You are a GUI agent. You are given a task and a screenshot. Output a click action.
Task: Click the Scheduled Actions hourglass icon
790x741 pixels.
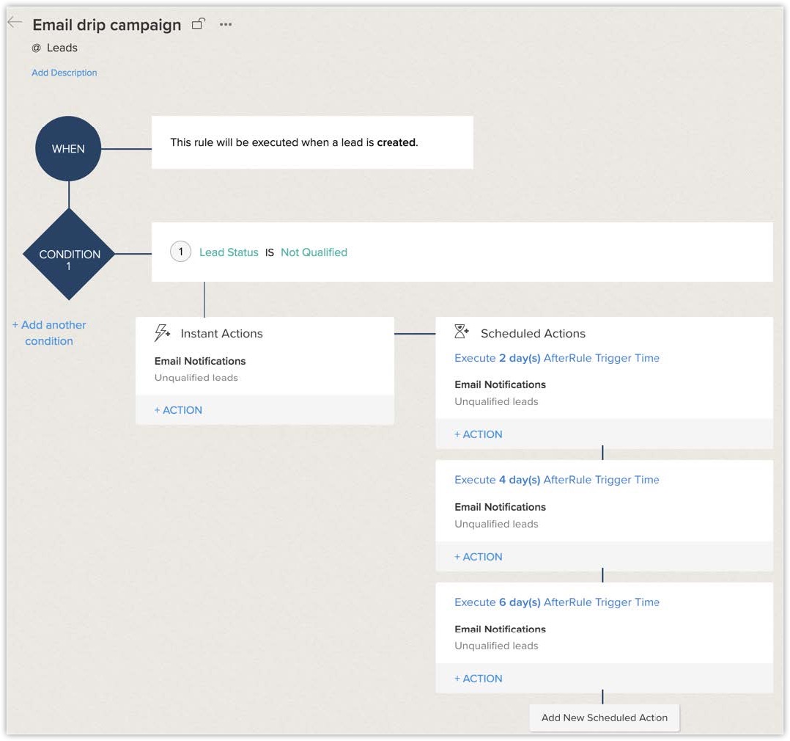point(462,332)
